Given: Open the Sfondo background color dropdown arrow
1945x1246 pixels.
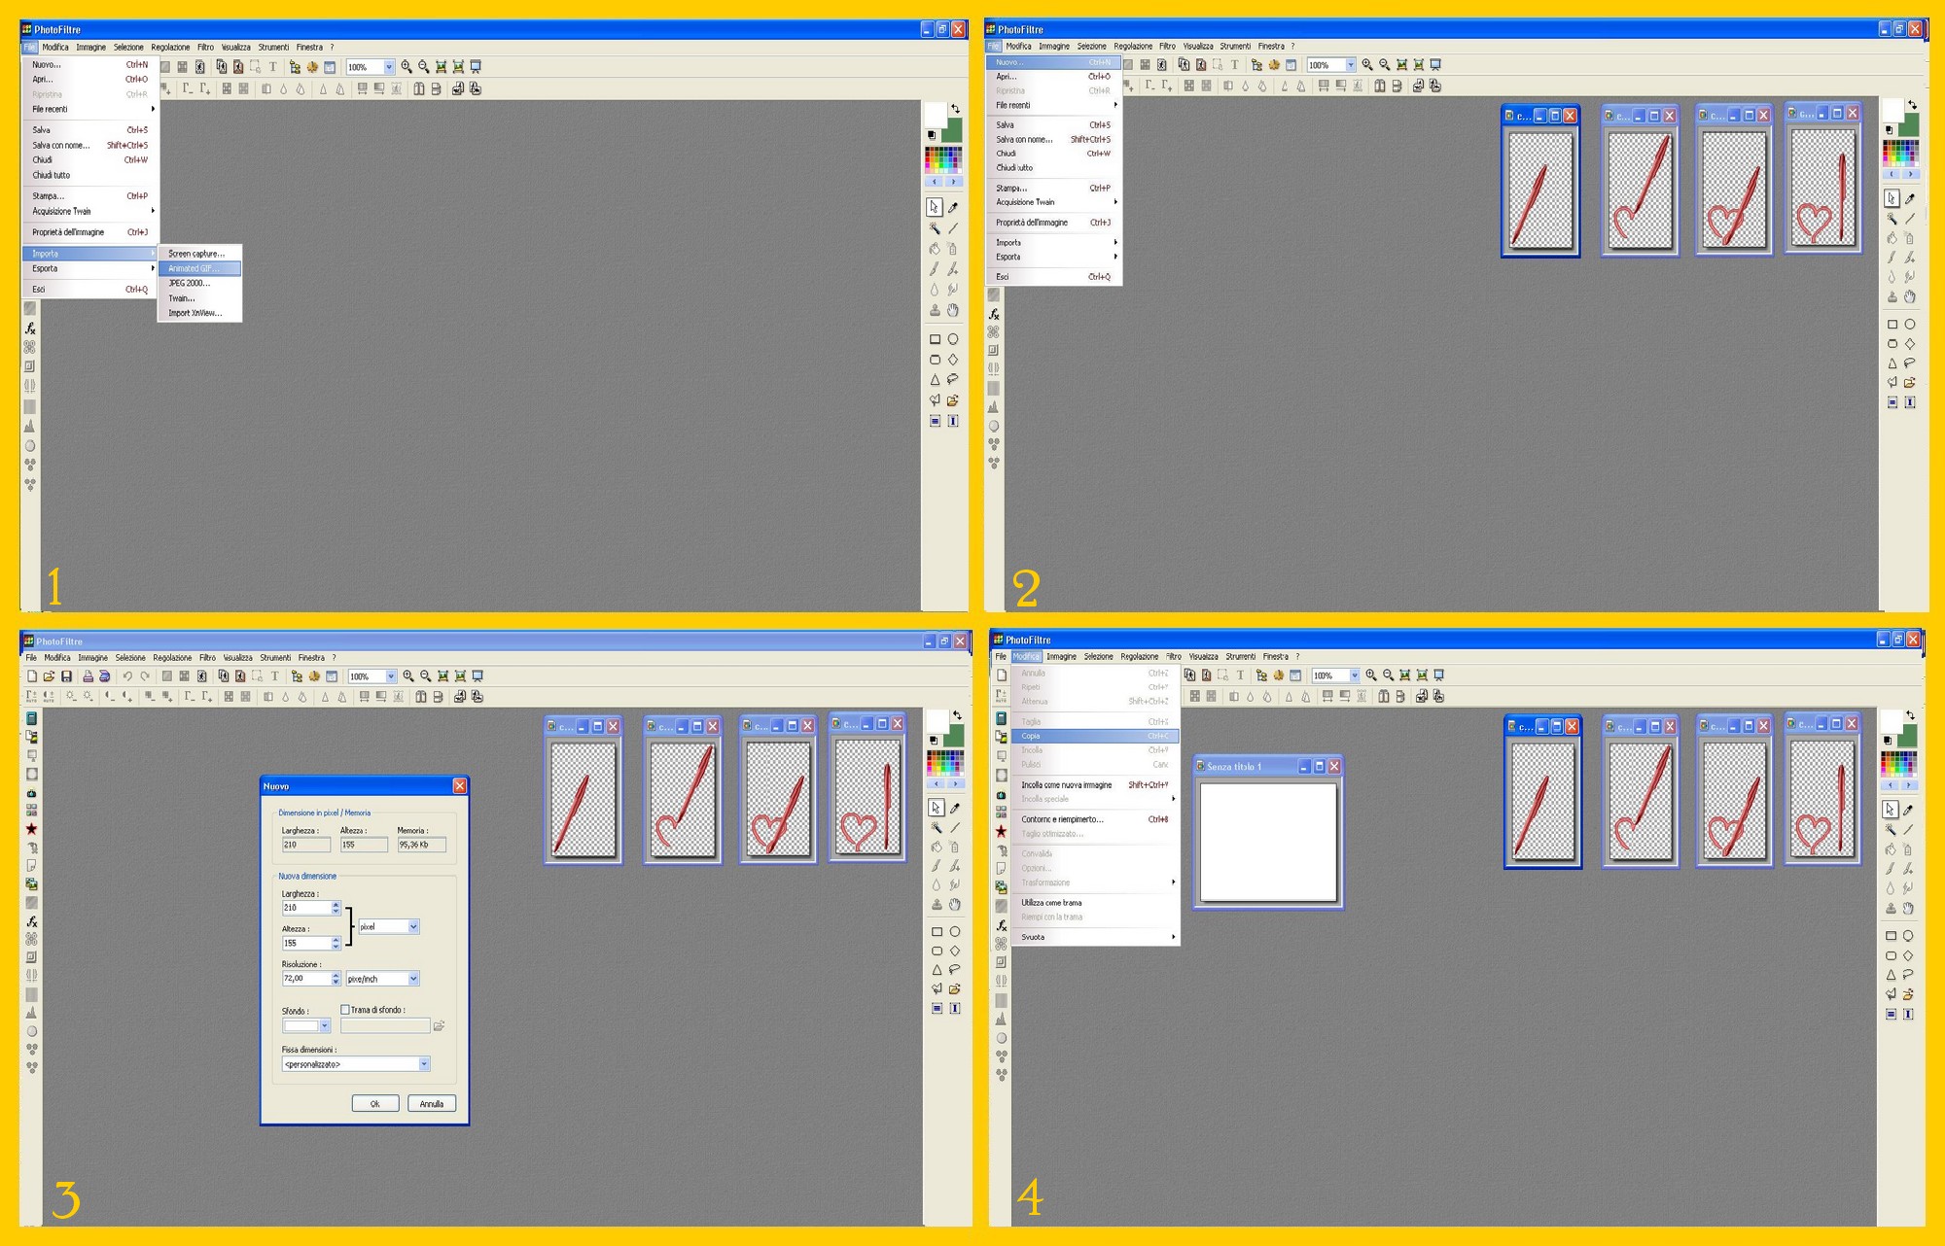Looking at the screenshot, I should click(325, 1026).
